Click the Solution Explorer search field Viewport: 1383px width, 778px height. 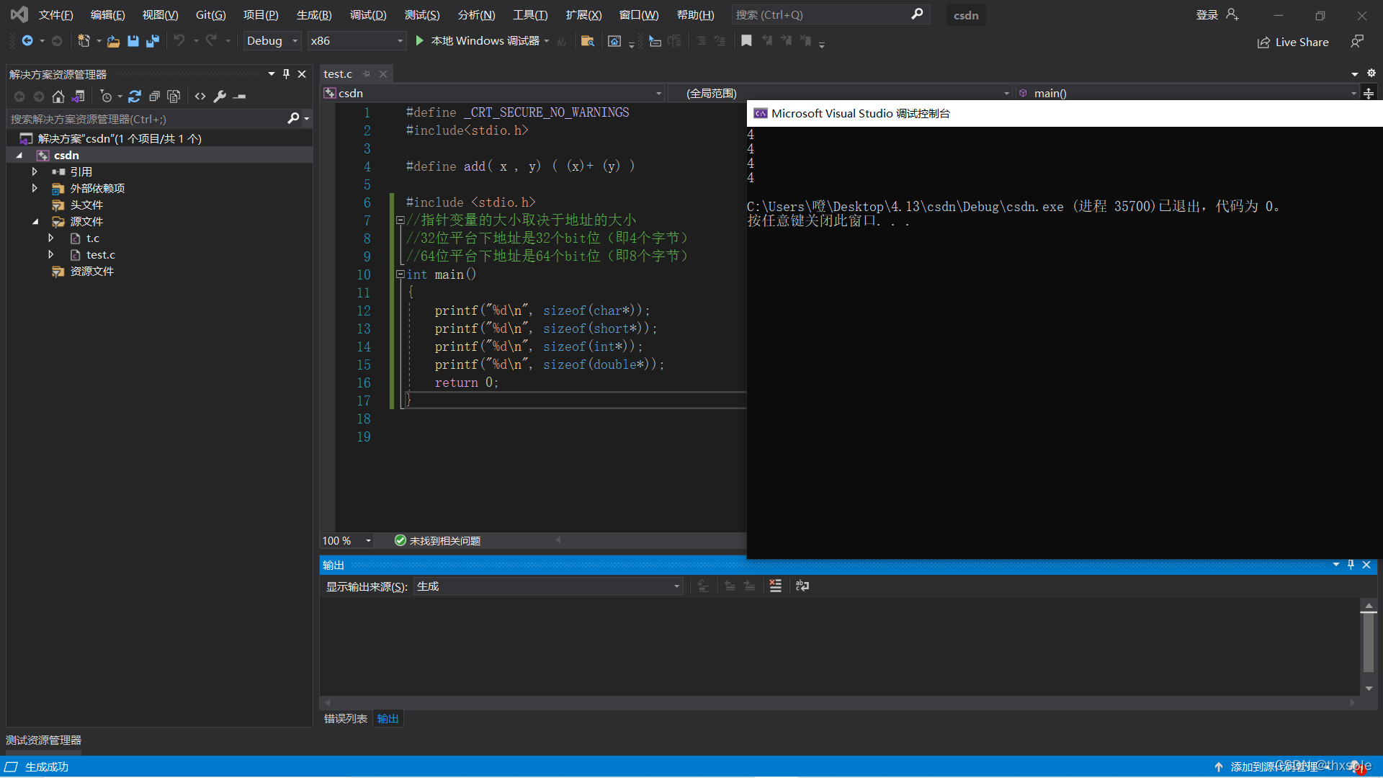144,119
